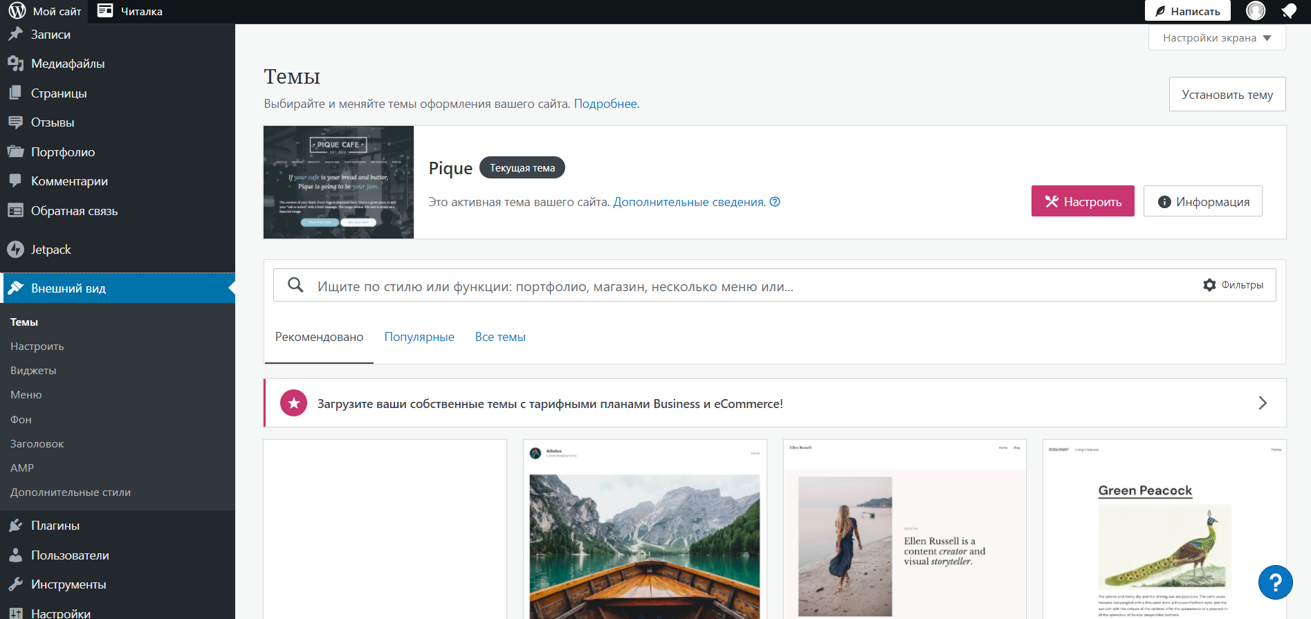Viewport: 1311px width, 619px height.
Task: Open the mountain lake boat theme thumbnail
Action: pyautogui.click(x=645, y=530)
